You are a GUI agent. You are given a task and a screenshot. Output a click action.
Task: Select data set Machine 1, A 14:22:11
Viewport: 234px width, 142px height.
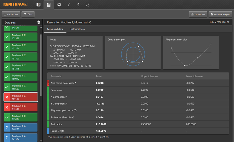pos(21,128)
